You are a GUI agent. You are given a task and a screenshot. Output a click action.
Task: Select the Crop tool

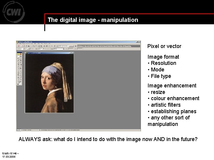click(x=21, y=60)
